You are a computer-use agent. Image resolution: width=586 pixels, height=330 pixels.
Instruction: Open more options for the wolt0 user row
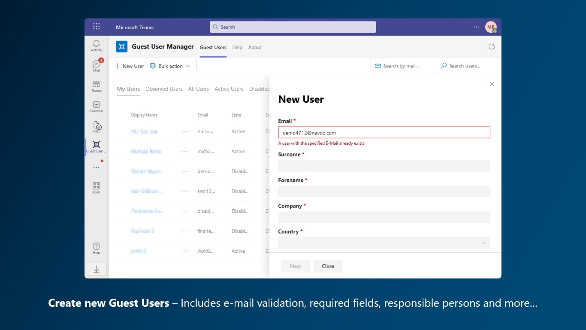coord(185,251)
